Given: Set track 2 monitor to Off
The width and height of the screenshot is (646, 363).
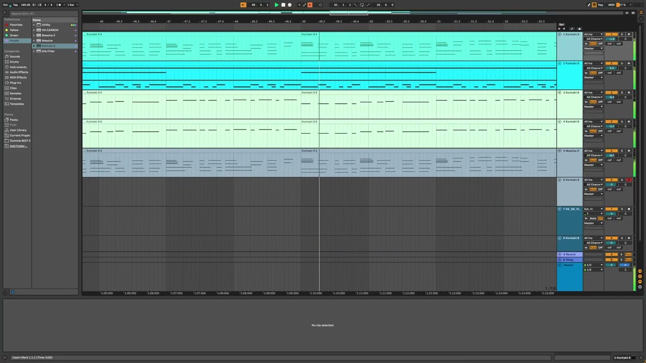Looking at the screenshot, I should tap(601, 73).
